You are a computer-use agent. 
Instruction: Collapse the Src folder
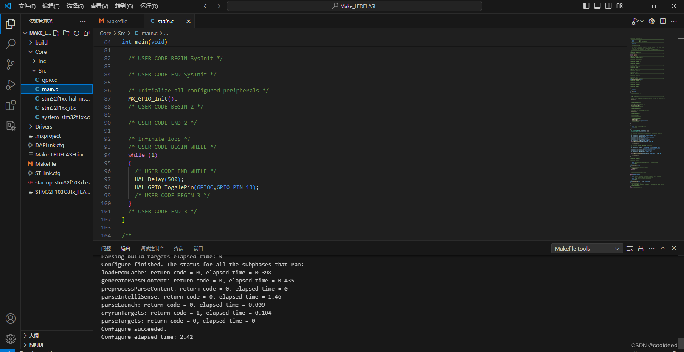click(57, 70)
